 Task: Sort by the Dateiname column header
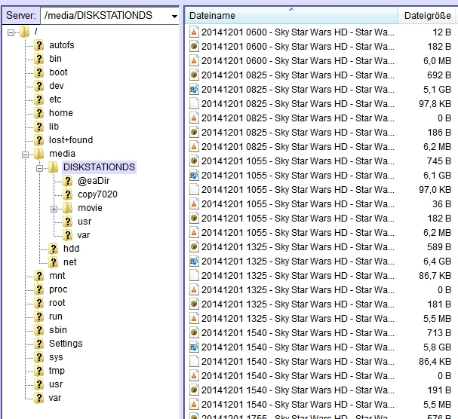291,16
